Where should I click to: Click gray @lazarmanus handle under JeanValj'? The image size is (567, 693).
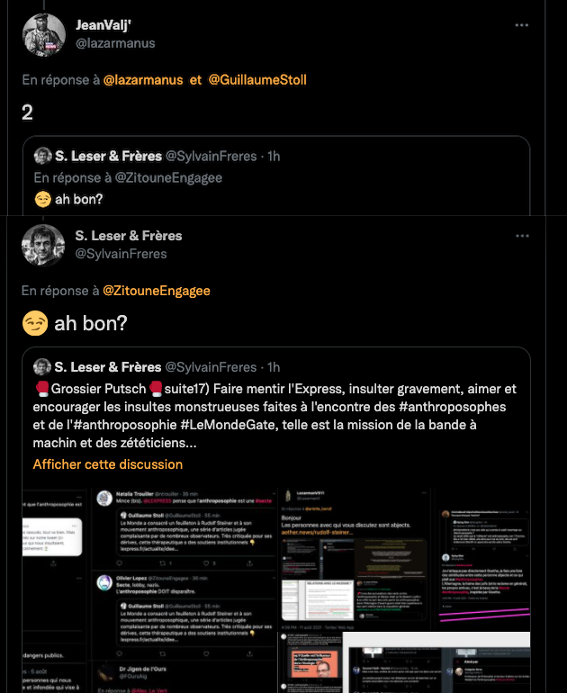pyautogui.click(x=115, y=43)
